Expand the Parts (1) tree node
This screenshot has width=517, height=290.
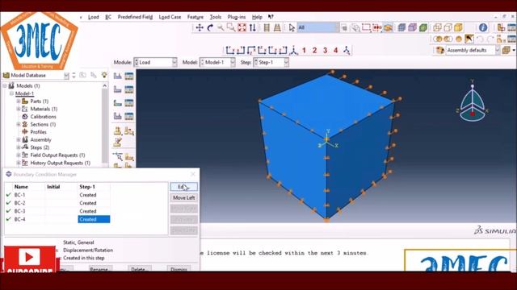click(19, 101)
